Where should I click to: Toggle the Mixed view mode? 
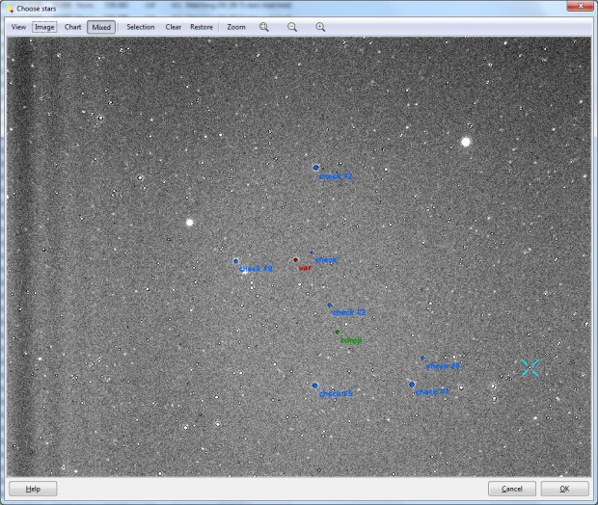point(101,27)
